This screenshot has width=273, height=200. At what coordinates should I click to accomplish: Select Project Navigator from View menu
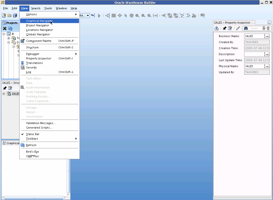(38, 25)
